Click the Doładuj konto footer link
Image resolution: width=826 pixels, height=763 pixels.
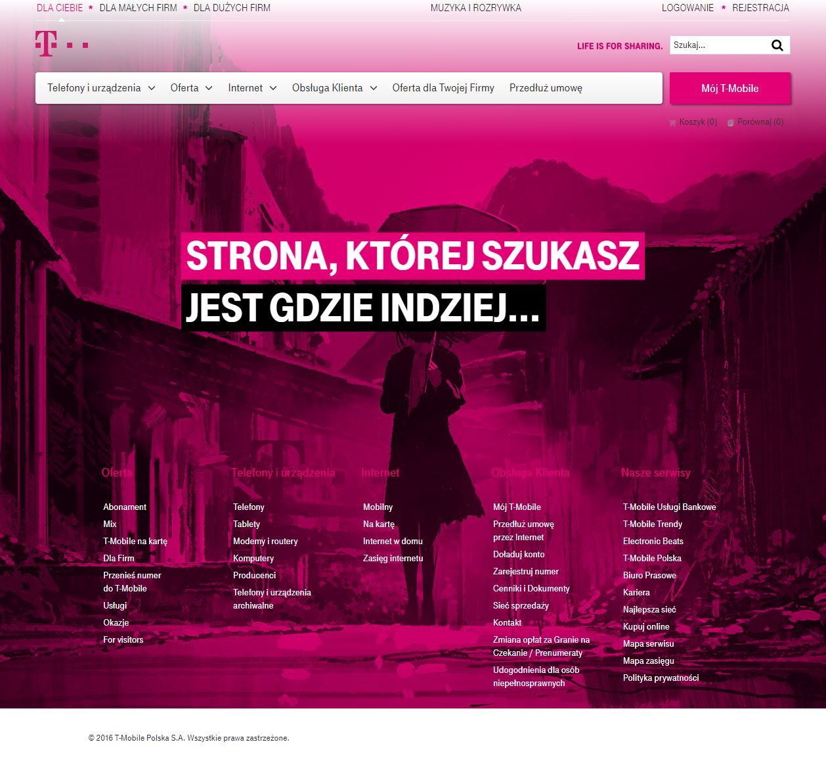519,555
